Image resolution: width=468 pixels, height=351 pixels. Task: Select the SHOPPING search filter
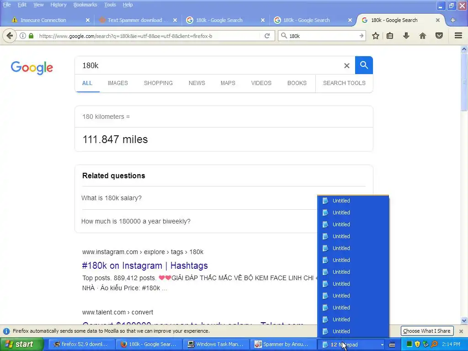pos(158,83)
